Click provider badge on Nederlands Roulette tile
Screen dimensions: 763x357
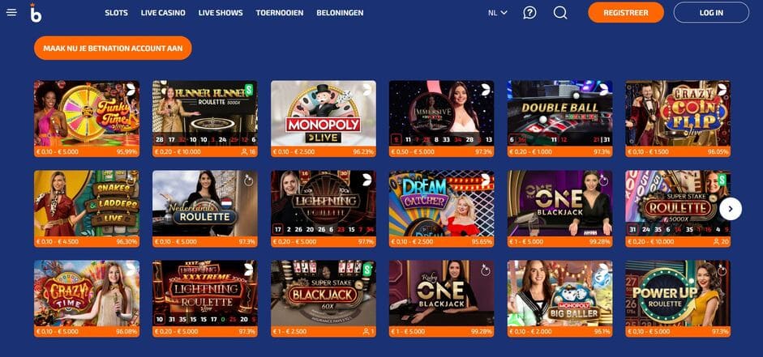click(249, 180)
